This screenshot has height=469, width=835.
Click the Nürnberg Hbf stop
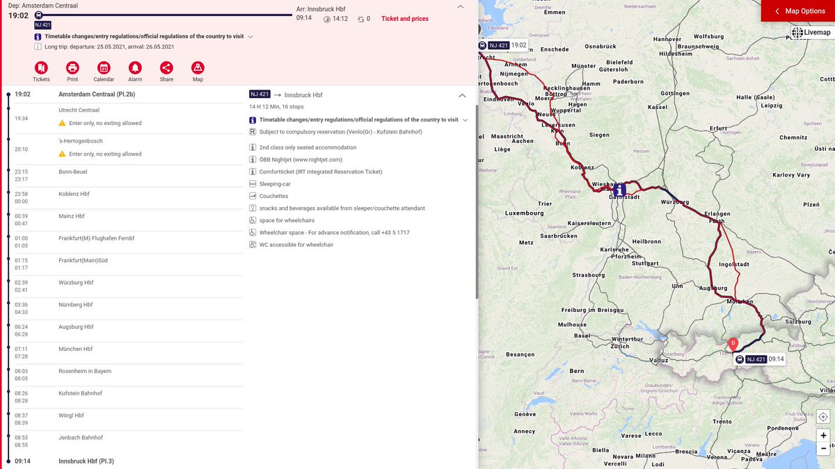[x=76, y=305]
